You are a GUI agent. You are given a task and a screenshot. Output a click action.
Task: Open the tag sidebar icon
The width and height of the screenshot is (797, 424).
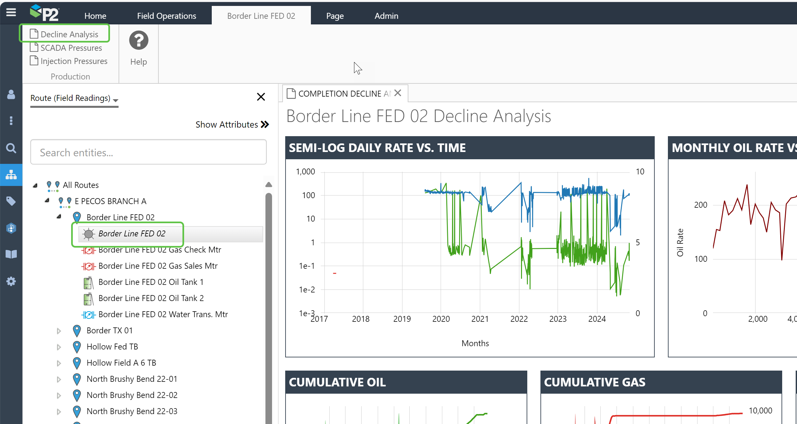[11, 201]
